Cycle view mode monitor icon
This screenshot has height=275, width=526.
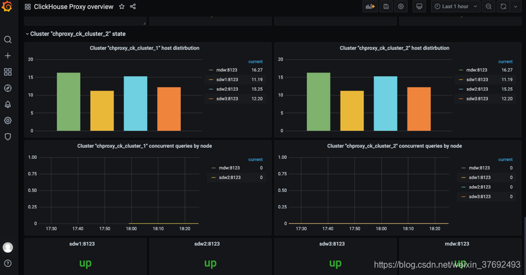coord(419,6)
